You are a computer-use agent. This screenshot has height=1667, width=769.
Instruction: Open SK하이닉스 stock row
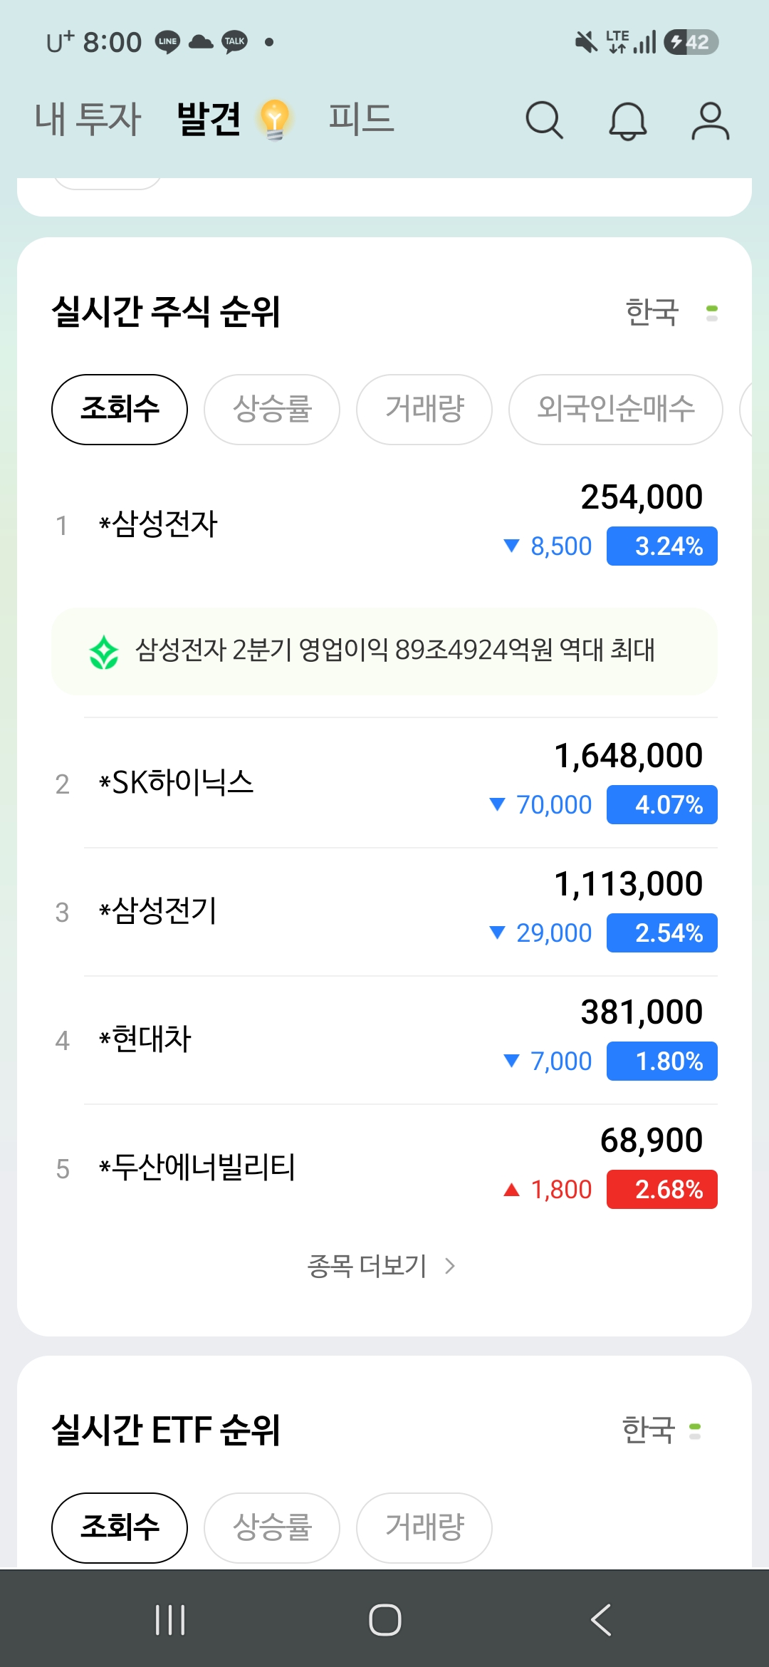point(384,783)
